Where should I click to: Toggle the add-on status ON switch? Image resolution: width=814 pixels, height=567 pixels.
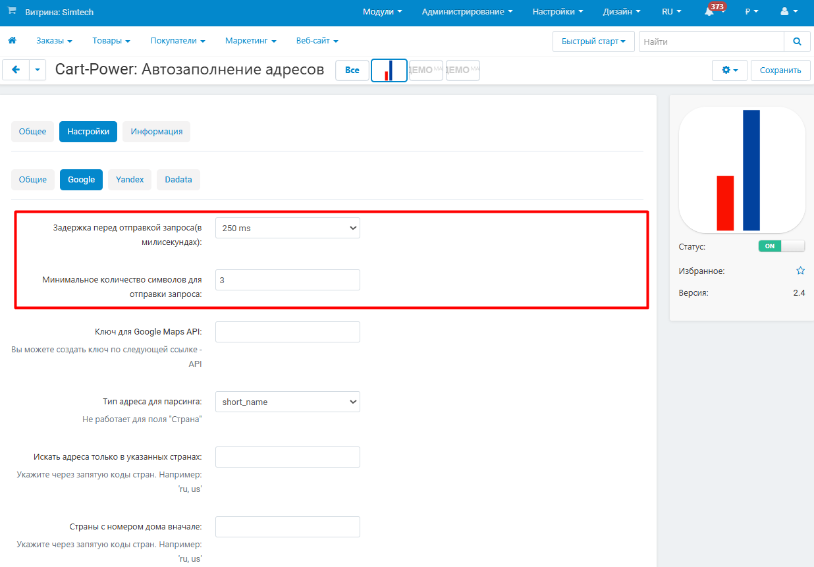(x=782, y=246)
